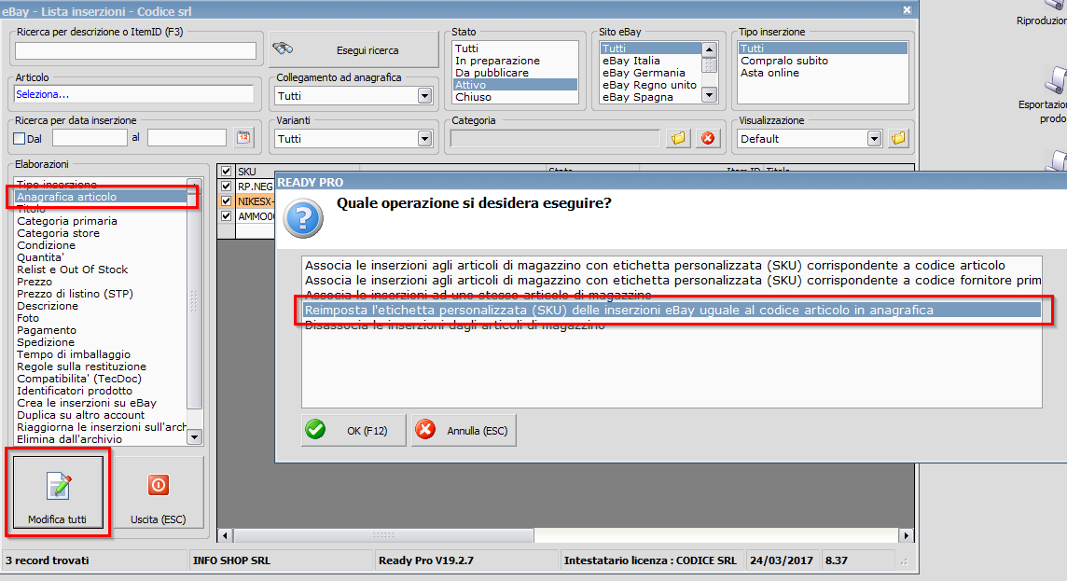The image size is (1067, 581).
Task: Select Identificatori prodotto entry
Action: tap(101, 391)
